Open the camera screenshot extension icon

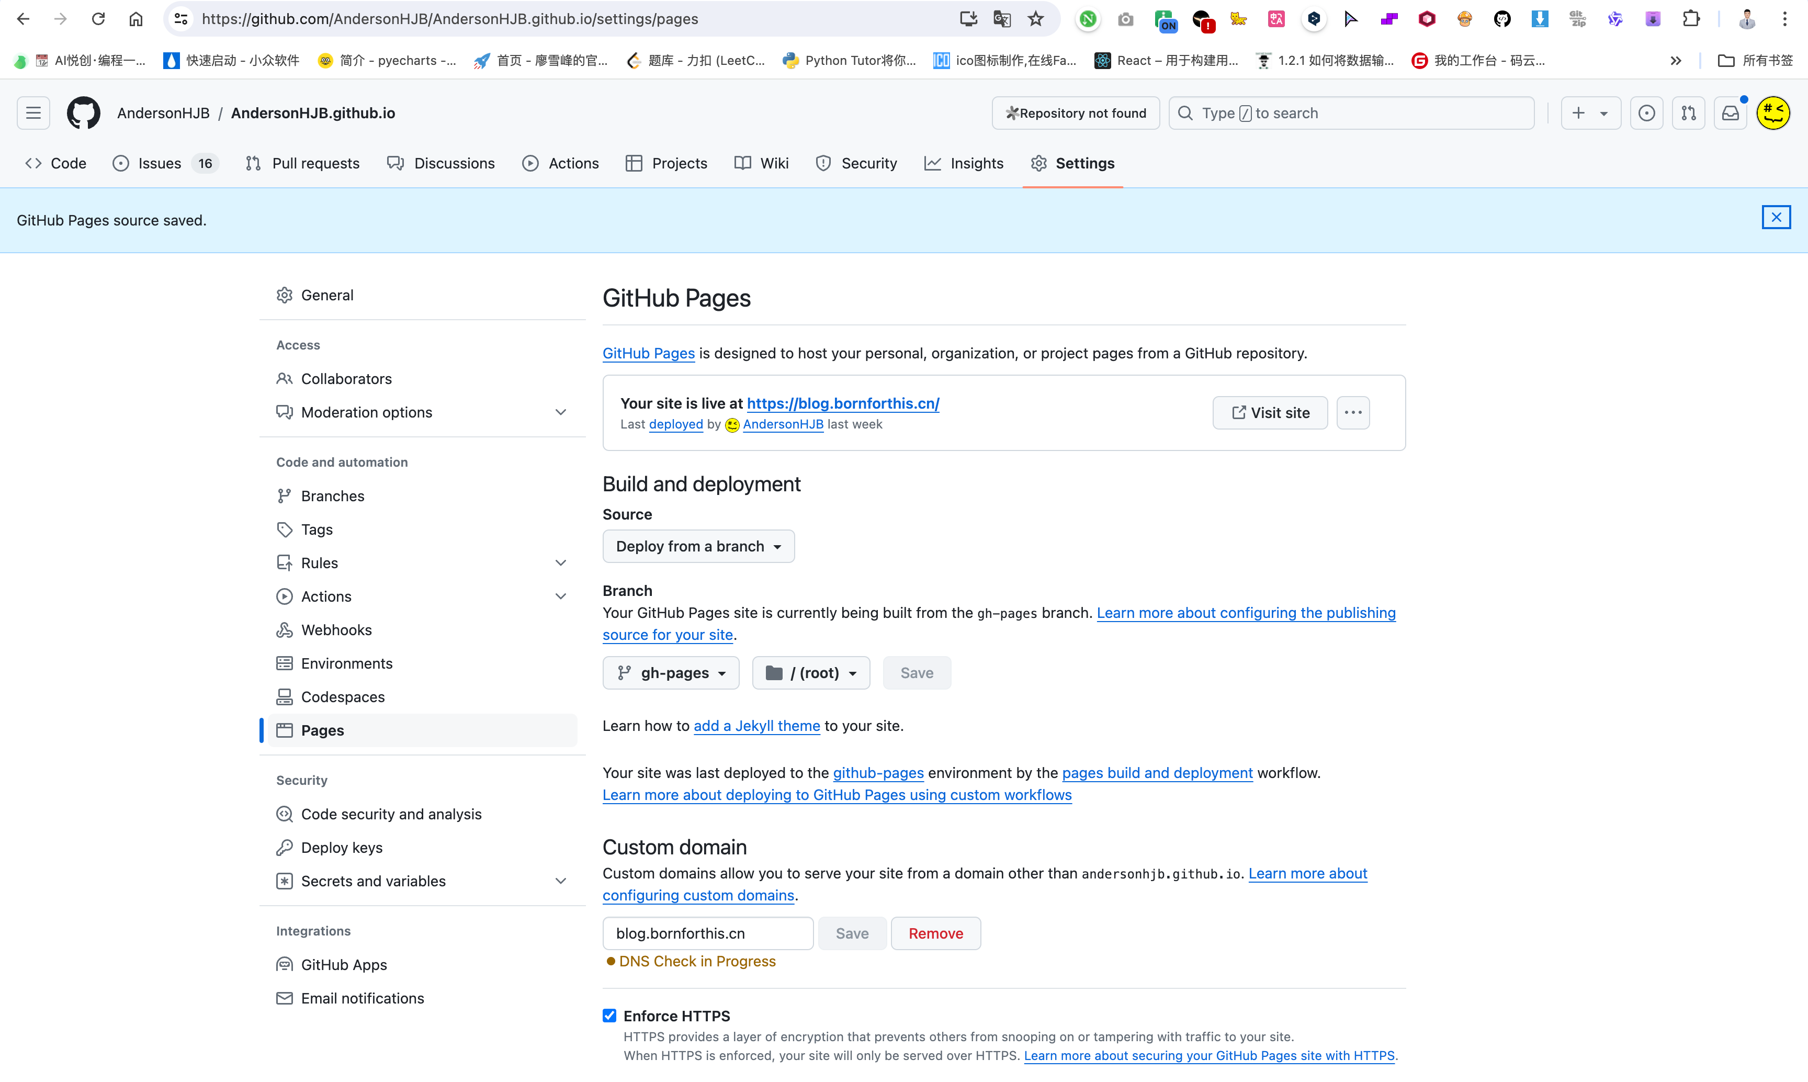coord(1126,19)
